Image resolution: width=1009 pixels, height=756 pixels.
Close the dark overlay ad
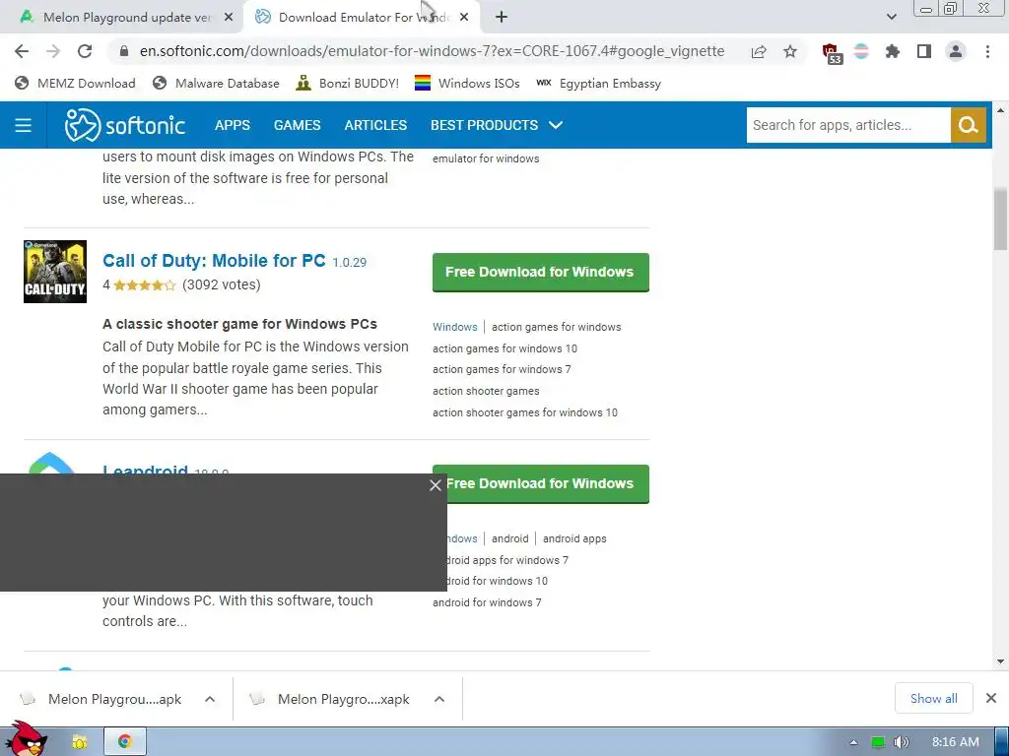click(x=435, y=485)
